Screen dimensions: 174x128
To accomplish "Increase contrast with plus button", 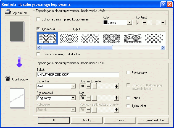I will (x=163, y=22).
